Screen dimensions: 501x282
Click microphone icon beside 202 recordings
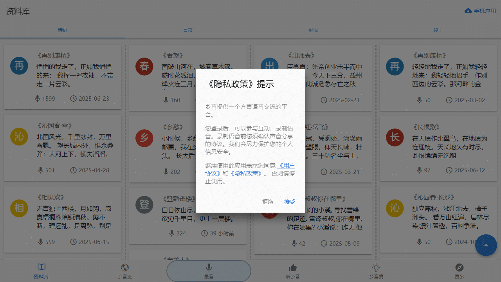tap(166, 172)
